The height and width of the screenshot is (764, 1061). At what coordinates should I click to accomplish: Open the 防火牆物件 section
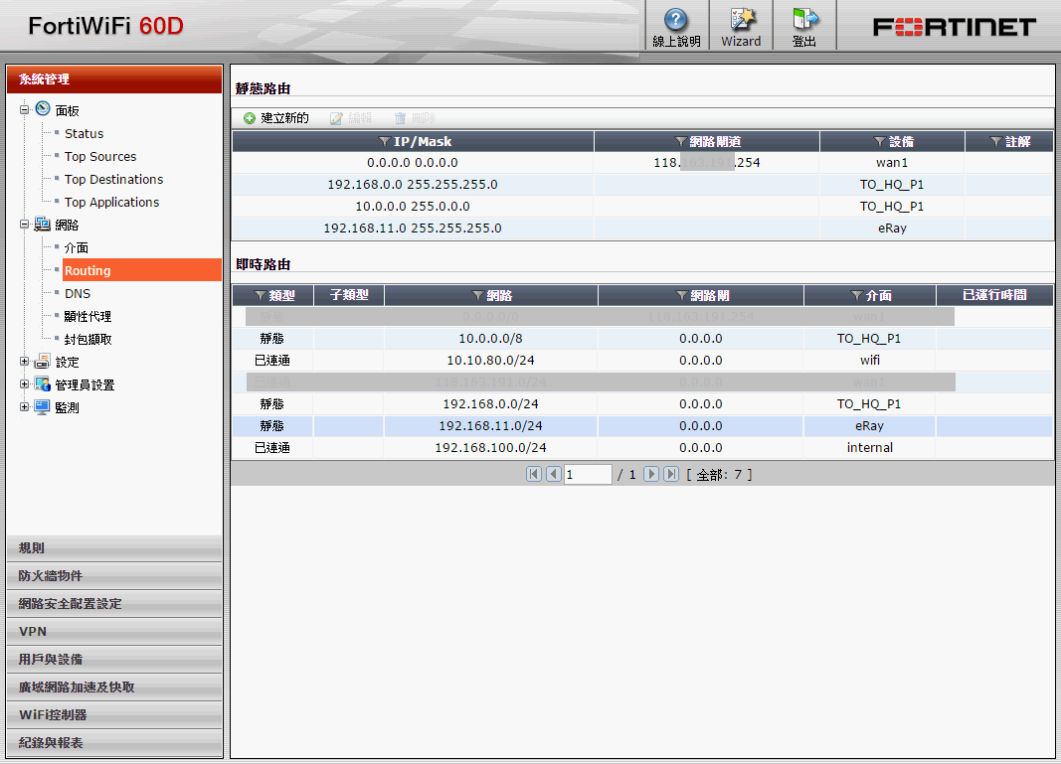coord(114,576)
